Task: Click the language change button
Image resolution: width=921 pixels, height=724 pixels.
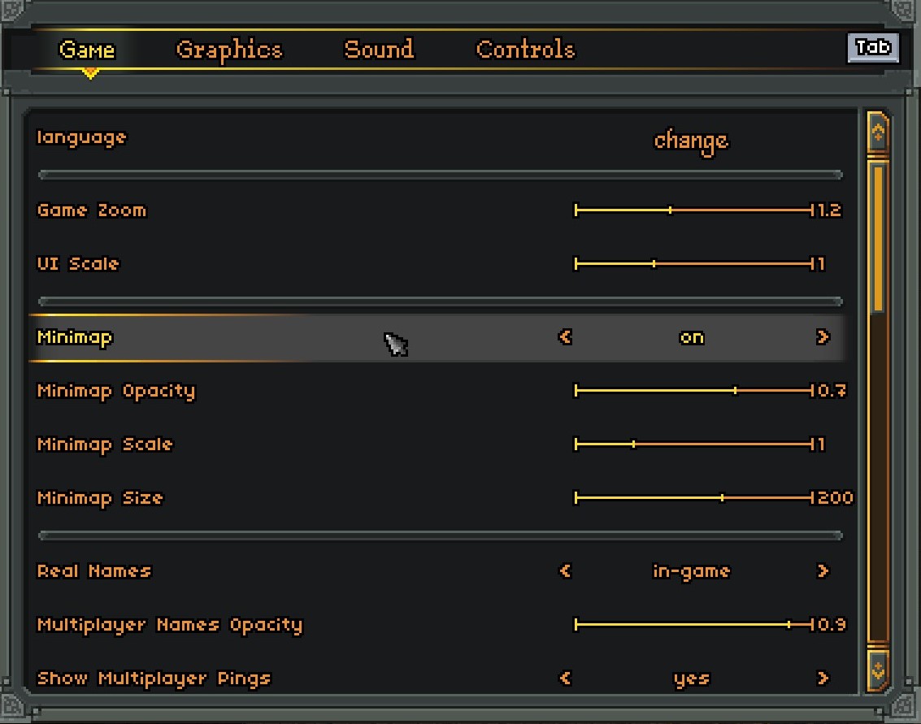Action: click(x=692, y=141)
